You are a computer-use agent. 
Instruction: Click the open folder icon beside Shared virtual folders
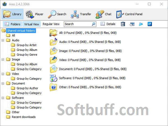(x=4, y=31)
